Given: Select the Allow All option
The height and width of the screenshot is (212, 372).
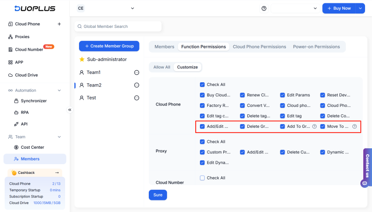Looking at the screenshot, I should pos(162,67).
